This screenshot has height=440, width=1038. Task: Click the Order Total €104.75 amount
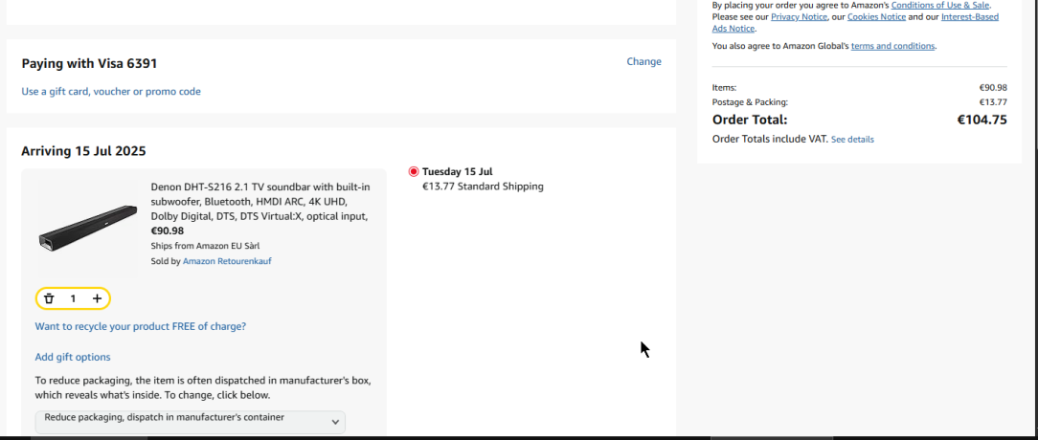pos(982,120)
